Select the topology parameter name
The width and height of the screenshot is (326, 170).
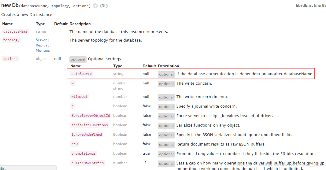point(11,40)
